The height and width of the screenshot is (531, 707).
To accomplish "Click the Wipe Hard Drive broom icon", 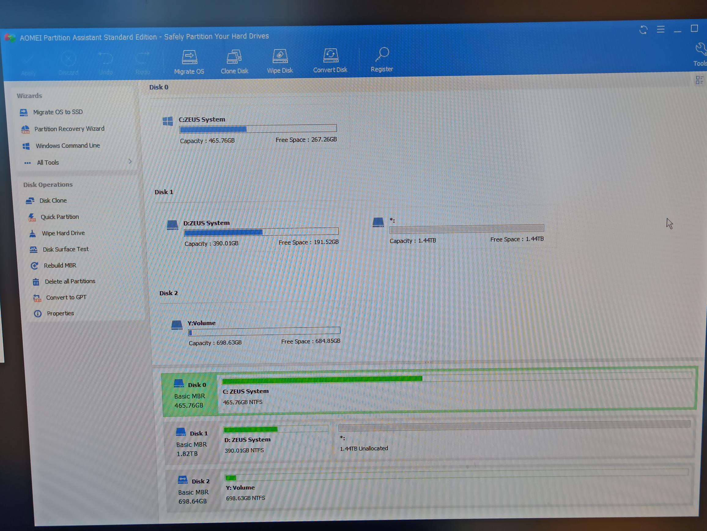I will click(x=33, y=234).
